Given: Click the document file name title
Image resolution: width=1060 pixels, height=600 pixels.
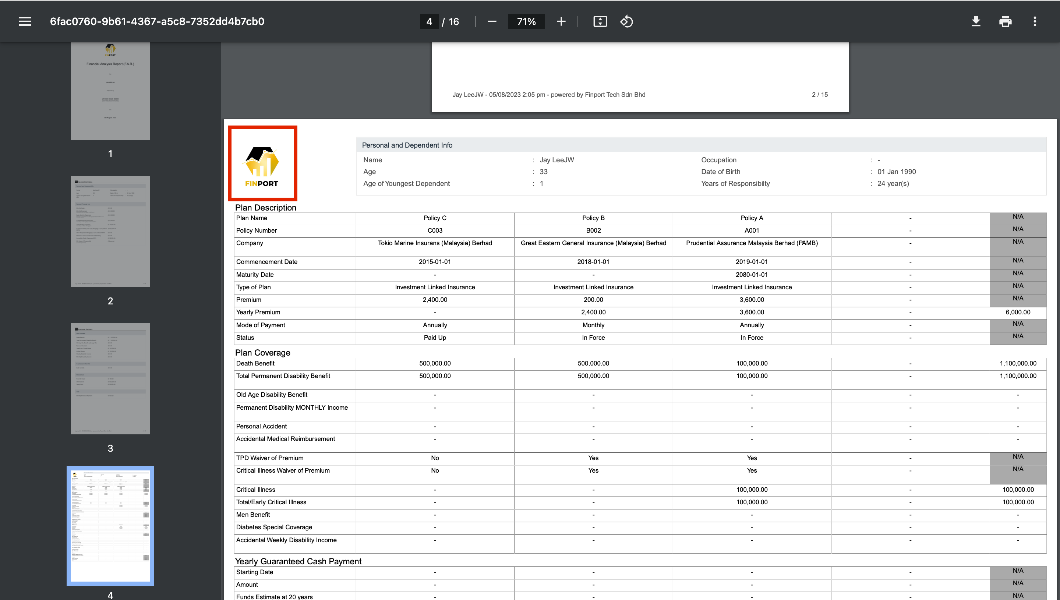Looking at the screenshot, I should (x=157, y=21).
